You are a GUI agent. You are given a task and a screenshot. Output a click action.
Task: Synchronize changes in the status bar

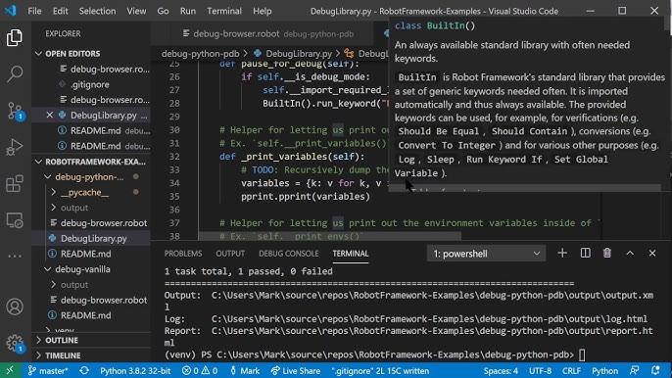pyautogui.click(x=84, y=371)
